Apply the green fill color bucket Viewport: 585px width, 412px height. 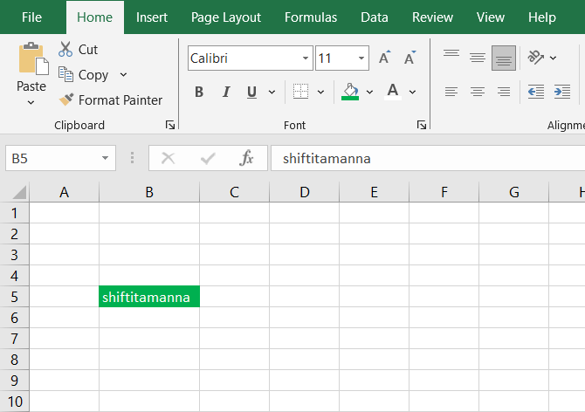(x=350, y=92)
